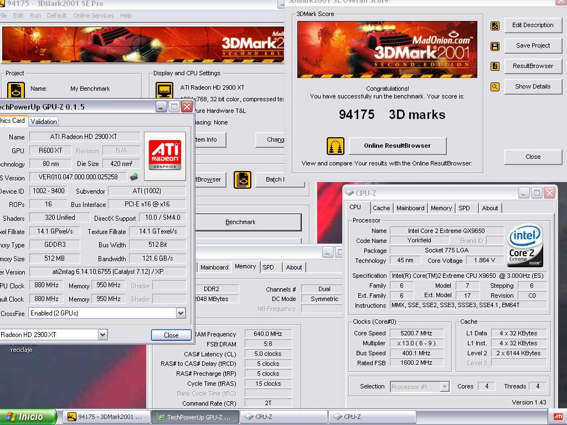Click the yellow icon beside the Batch button
567x425 pixels.
[x=243, y=180]
